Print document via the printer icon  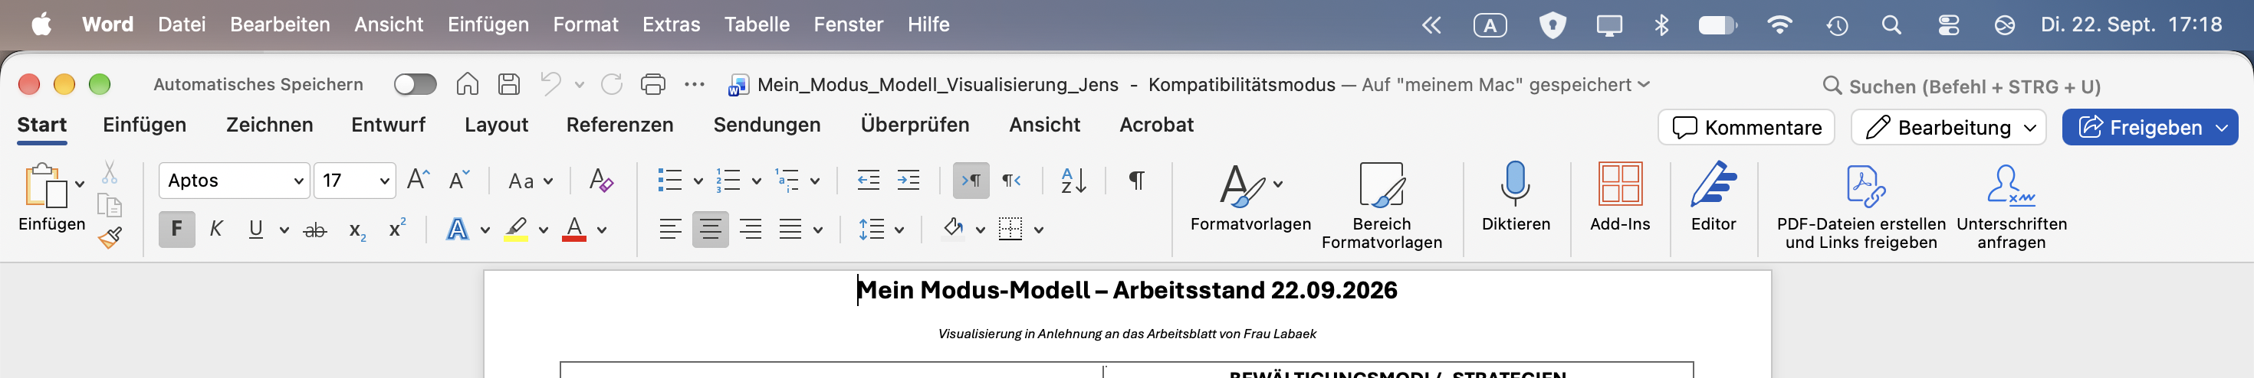(x=652, y=84)
